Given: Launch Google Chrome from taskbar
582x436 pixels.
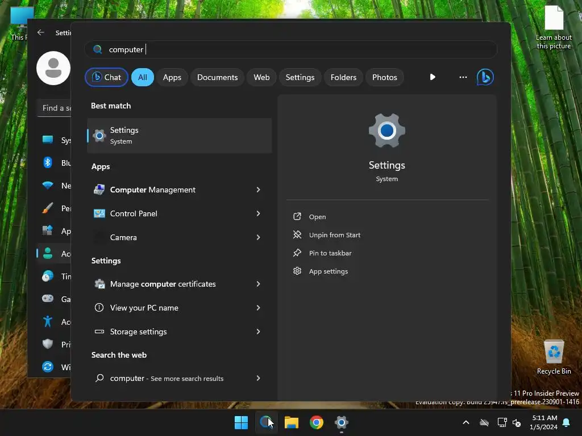Looking at the screenshot, I should 317,422.
